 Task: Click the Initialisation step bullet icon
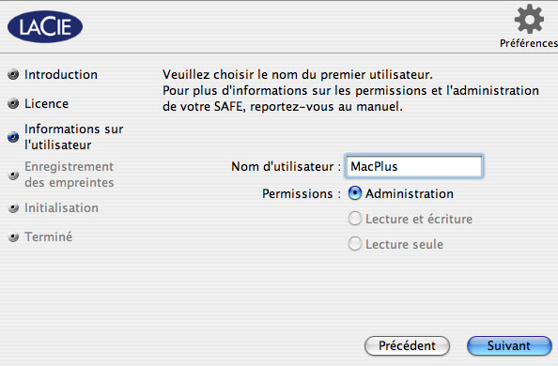coord(13,208)
